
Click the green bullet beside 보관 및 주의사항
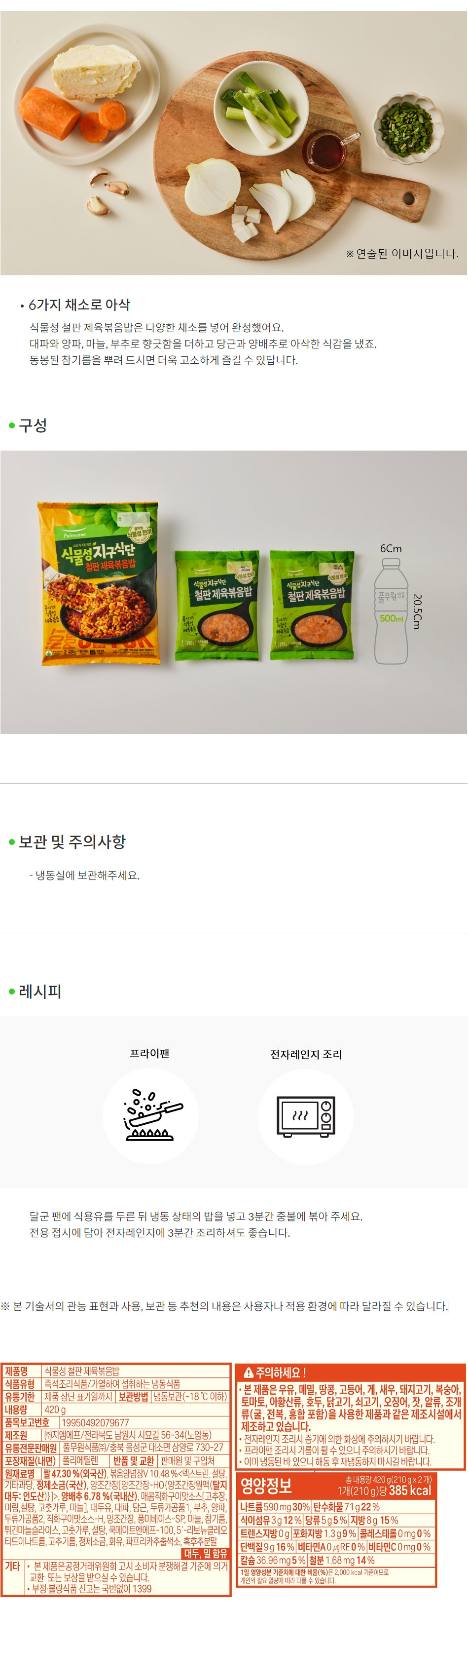[12, 842]
